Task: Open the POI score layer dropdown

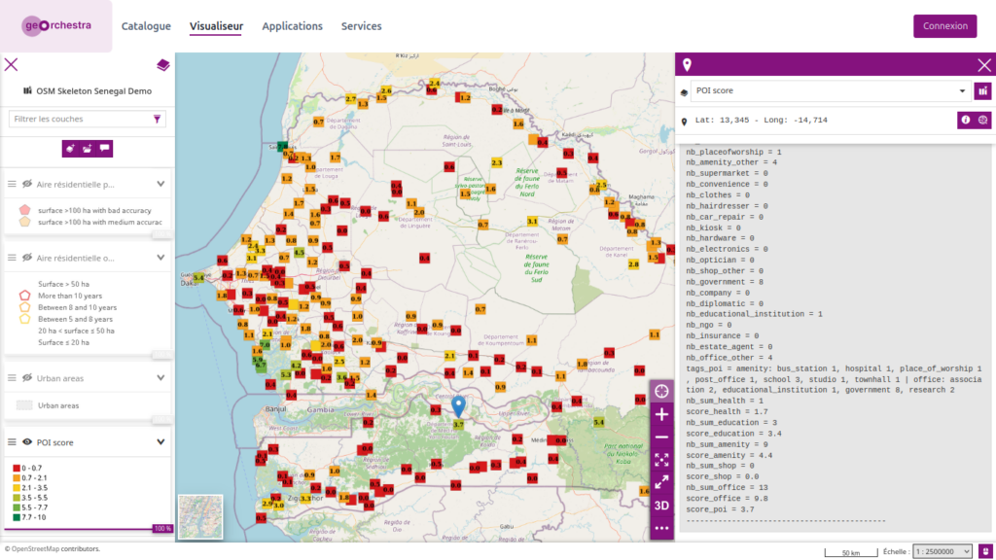Action: point(831,90)
